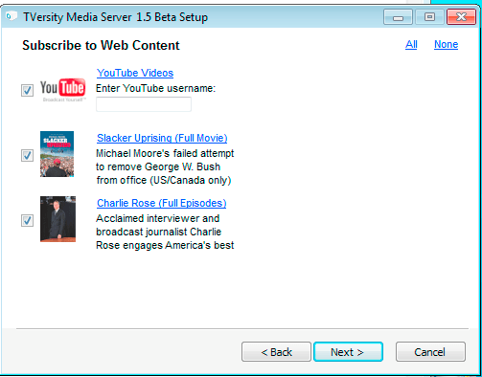Click the None link to deselect all
The image size is (482, 377).
446,44
